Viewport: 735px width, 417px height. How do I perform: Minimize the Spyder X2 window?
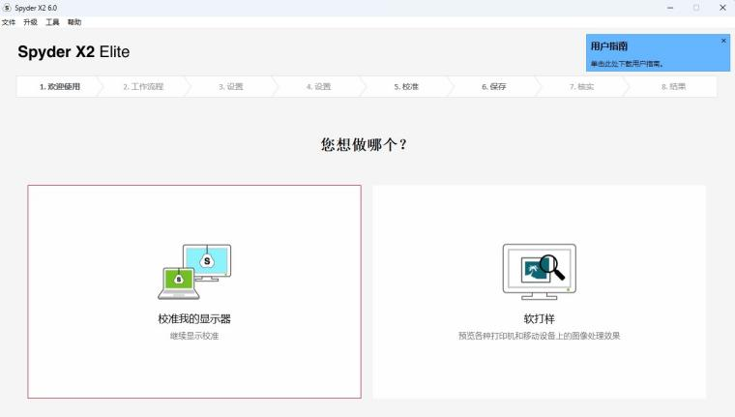(670, 8)
